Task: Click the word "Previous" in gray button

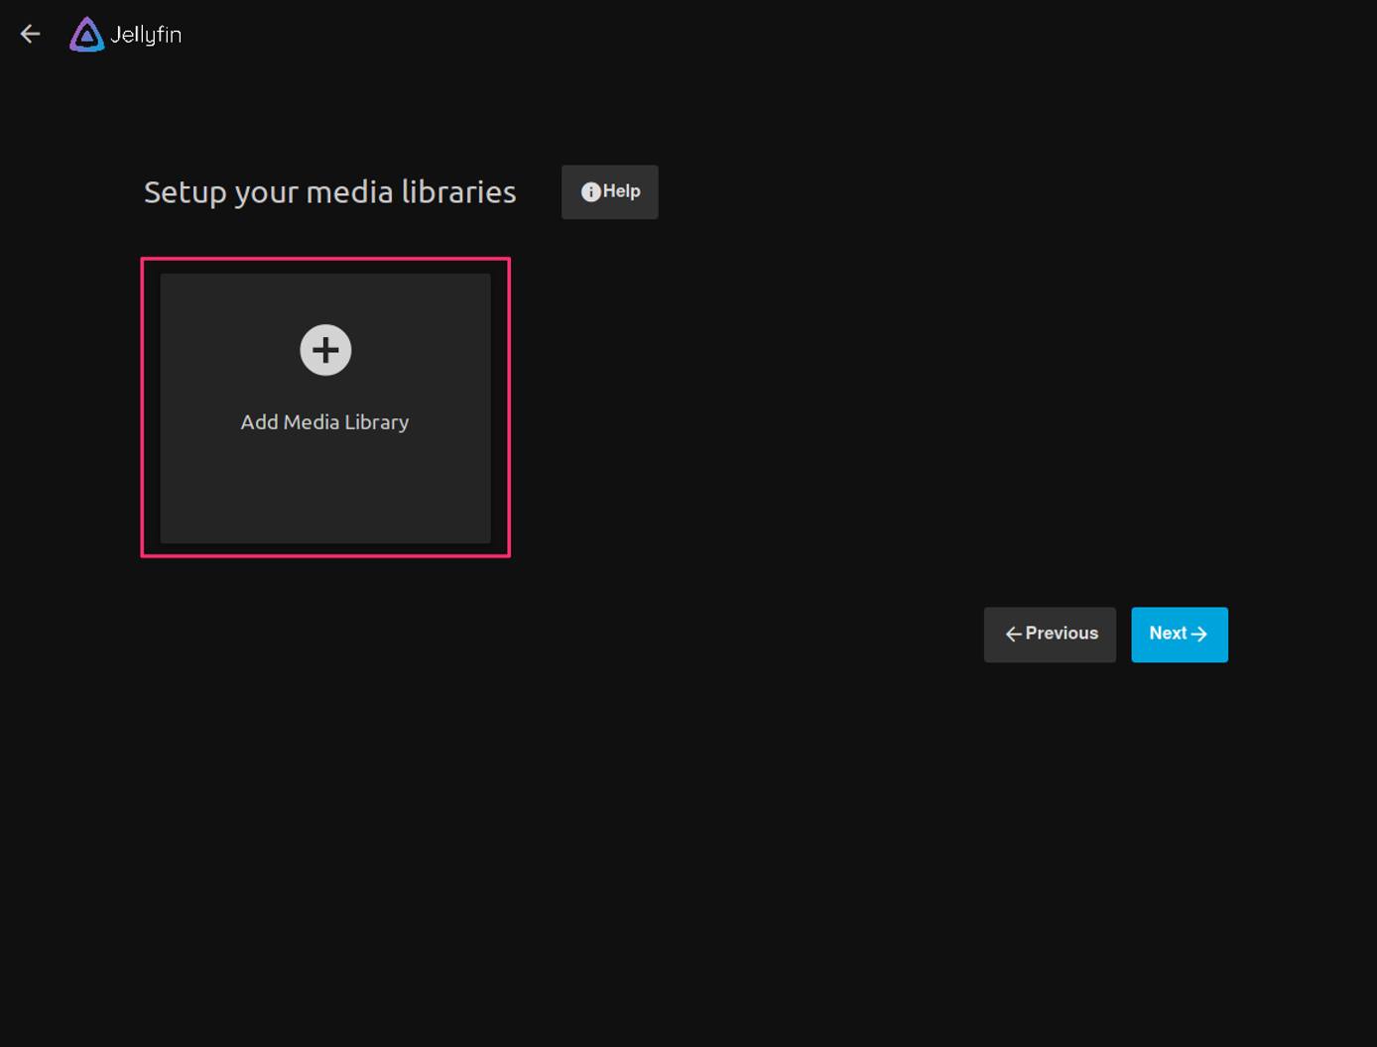Action: [x=1062, y=634]
